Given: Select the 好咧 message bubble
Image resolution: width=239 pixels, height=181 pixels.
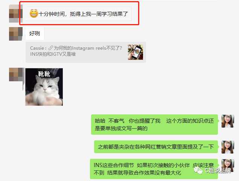Looking at the screenshot, I should point(35,33).
